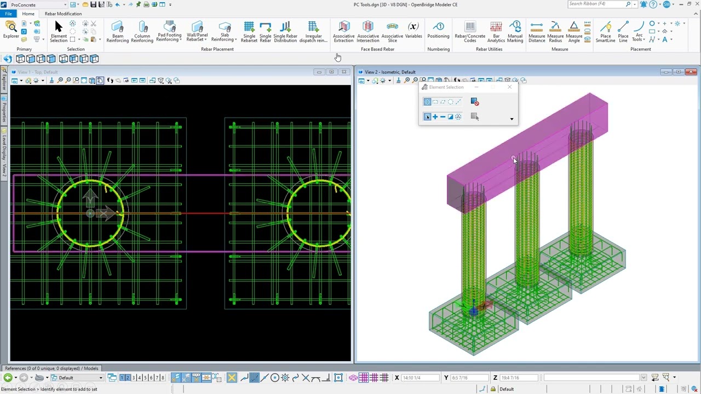Viewport: 701px width, 394px height.
Task: Toggle Individual selection method in Element Selection
Action: tap(427, 102)
